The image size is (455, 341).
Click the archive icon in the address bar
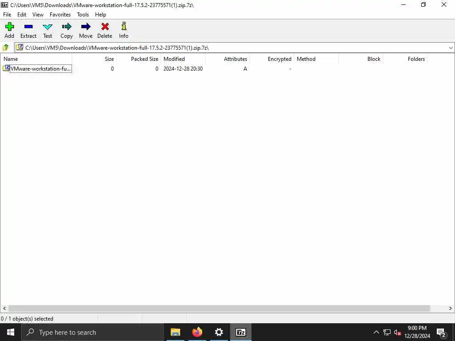click(x=20, y=47)
